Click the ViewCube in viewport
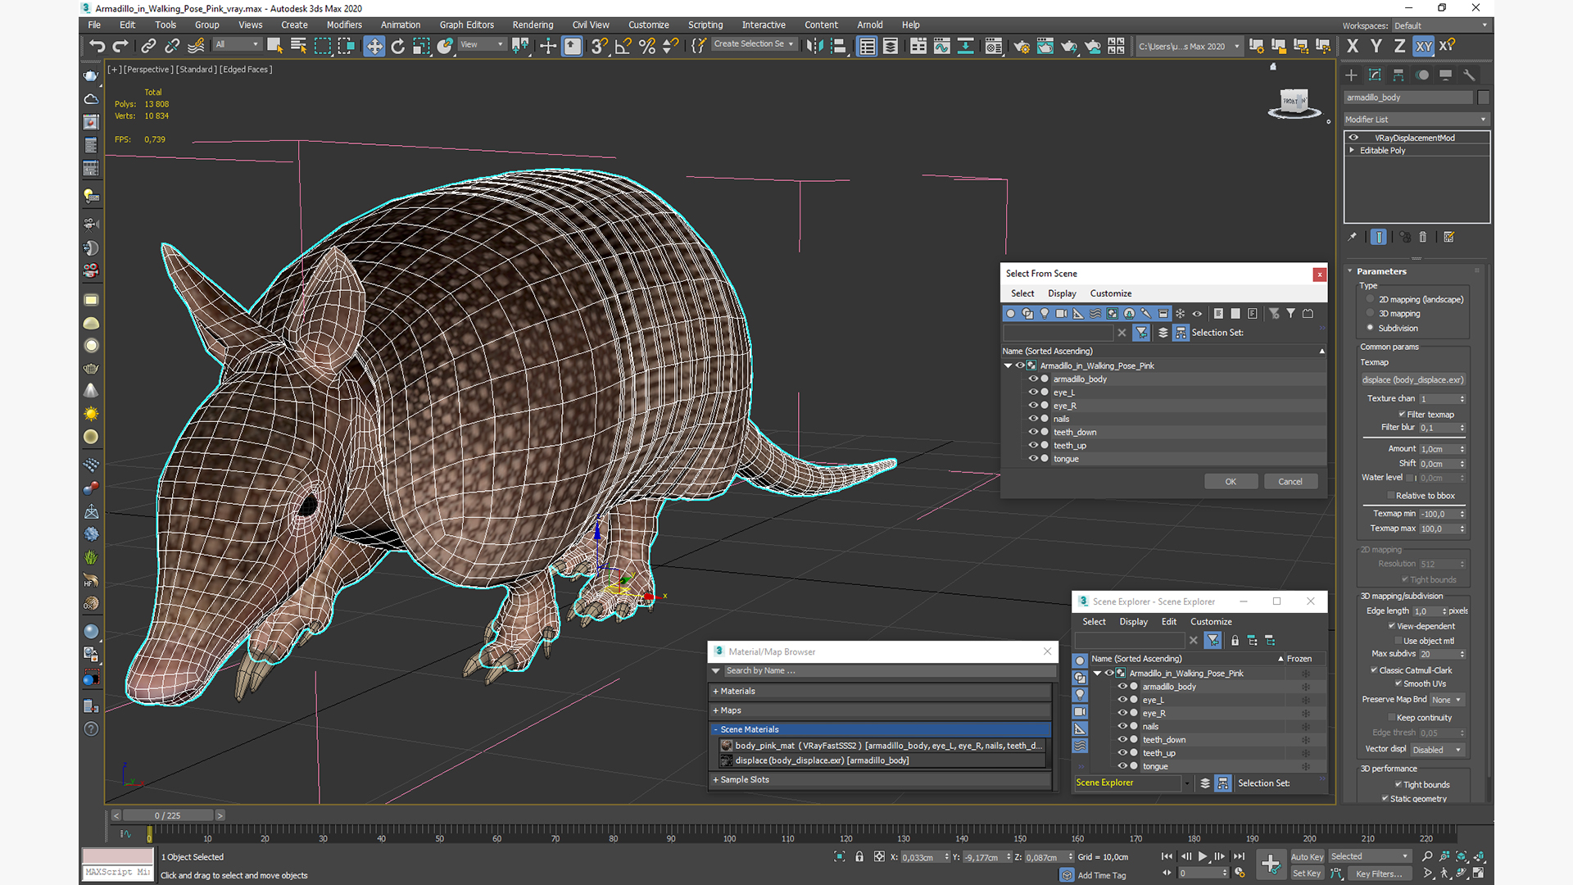This screenshot has width=1573, height=885. tap(1294, 103)
